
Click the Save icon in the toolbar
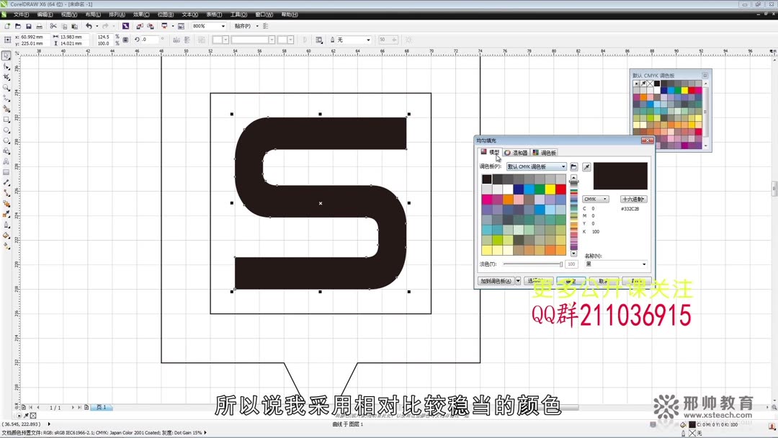coord(30,24)
